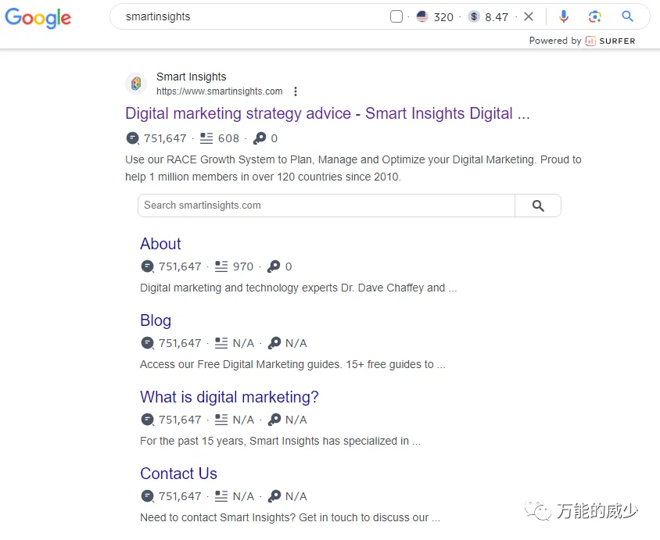
Task: Focus the Search smartinsights.com field
Action: [326, 206]
